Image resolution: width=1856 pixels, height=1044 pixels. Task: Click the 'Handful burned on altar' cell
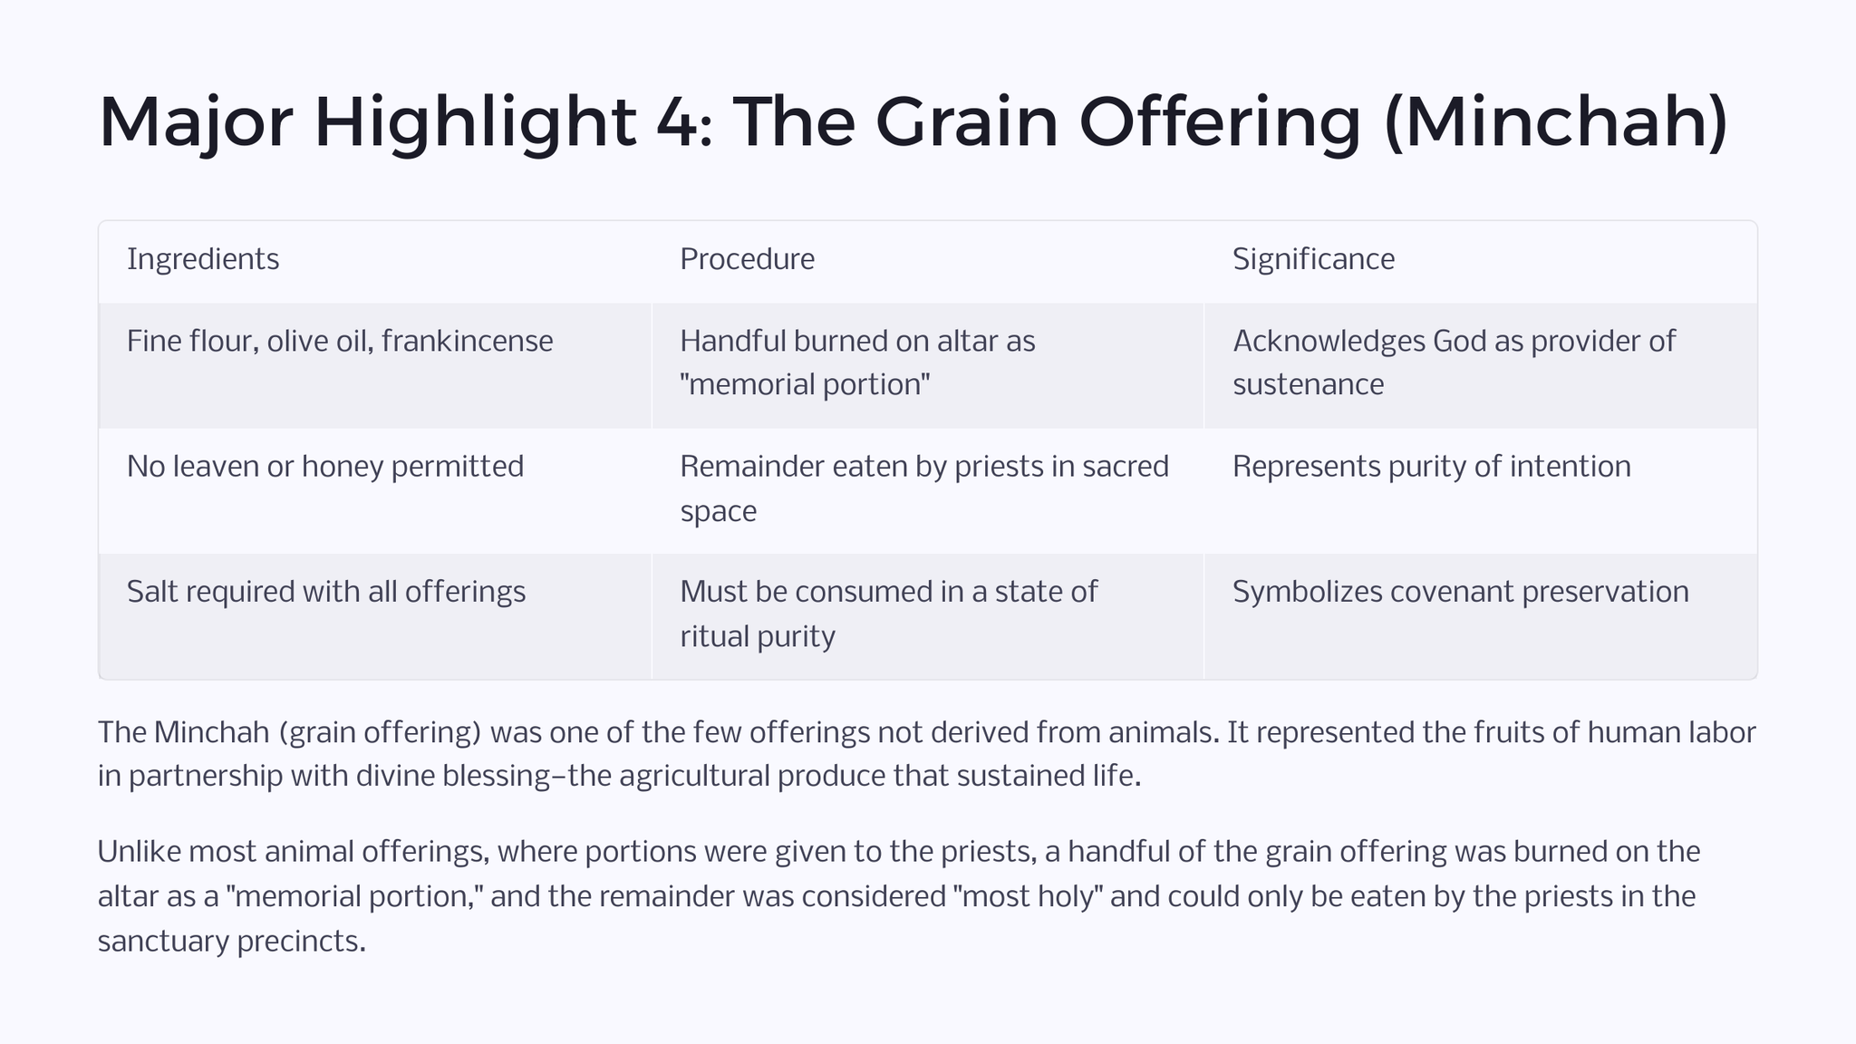(x=927, y=365)
